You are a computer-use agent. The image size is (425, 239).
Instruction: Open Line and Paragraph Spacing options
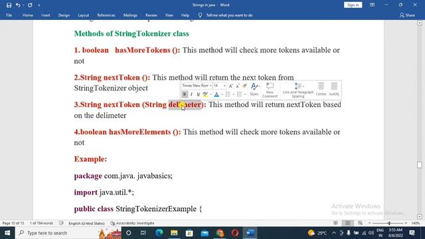[x=298, y=90]
